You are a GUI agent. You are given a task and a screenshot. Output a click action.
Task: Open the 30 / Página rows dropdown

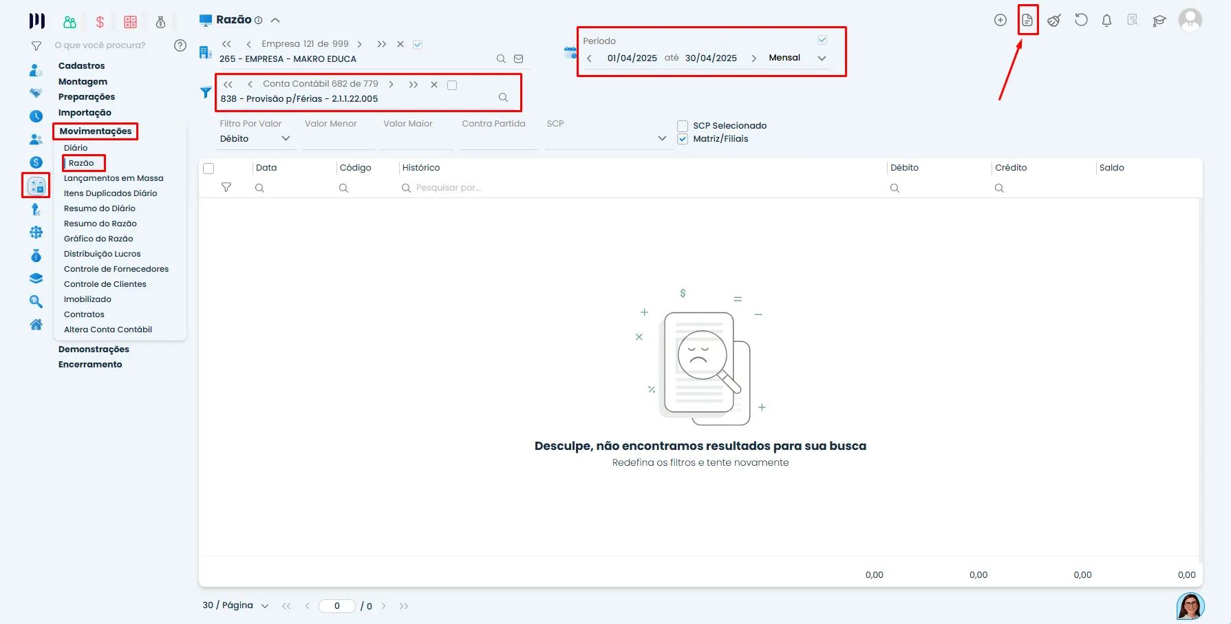(x=235, y=605)
